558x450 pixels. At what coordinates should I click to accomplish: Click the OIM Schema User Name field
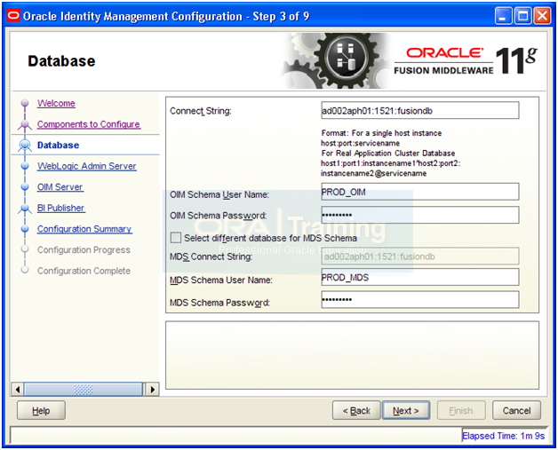pyautogui.click(x=420, y=192)
